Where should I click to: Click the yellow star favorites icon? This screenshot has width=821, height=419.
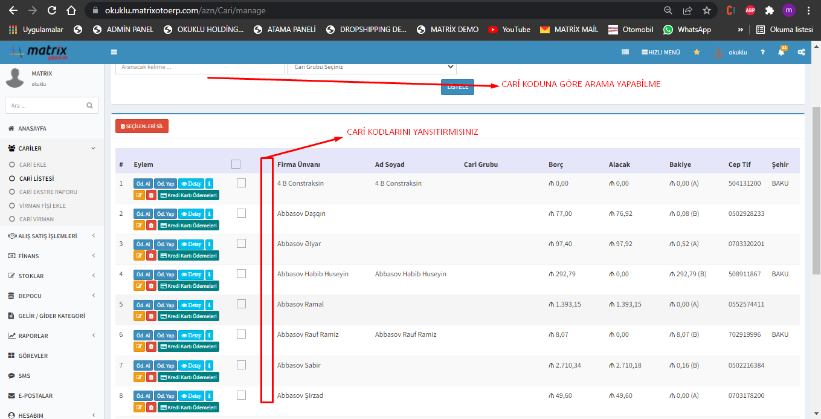click(x=697, y=53)
